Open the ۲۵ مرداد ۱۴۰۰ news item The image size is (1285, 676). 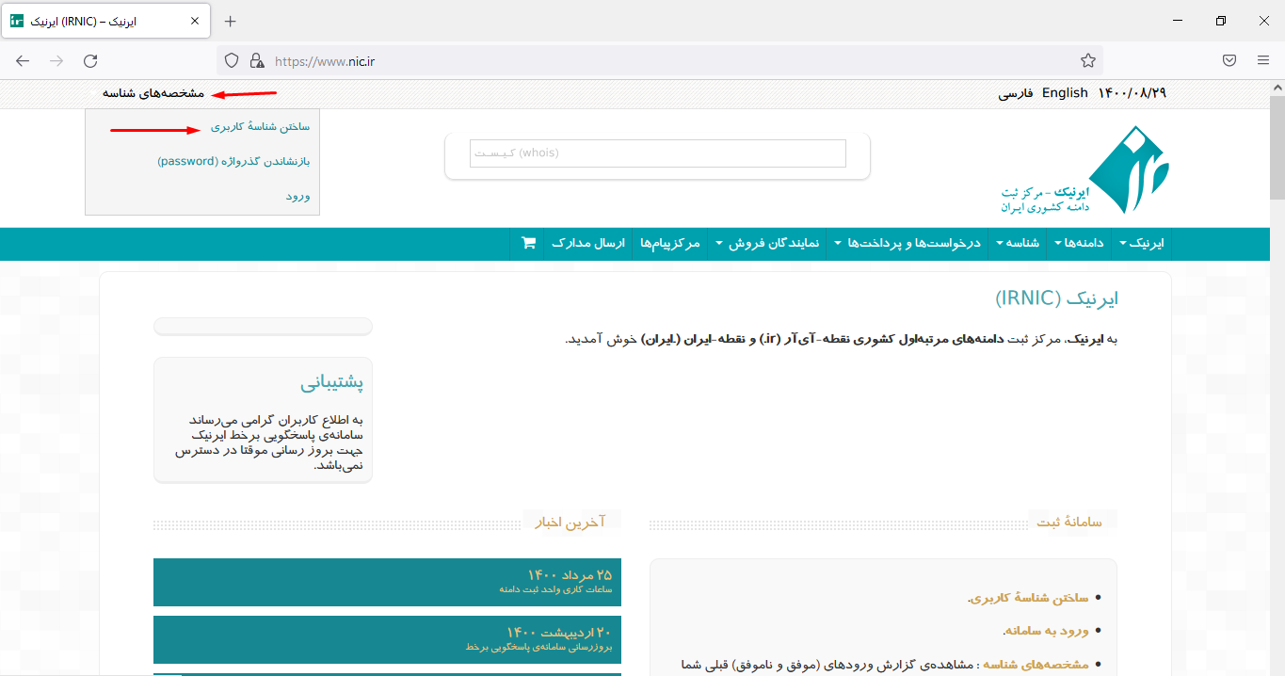(387, 582)
